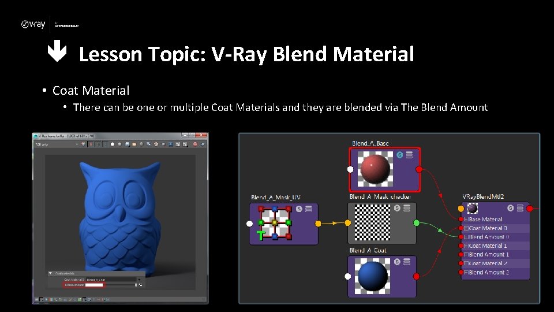The width and height of the screenshot is (554, 312).
Task: Click Blend_A_Base node label
Action: point(370,143)
